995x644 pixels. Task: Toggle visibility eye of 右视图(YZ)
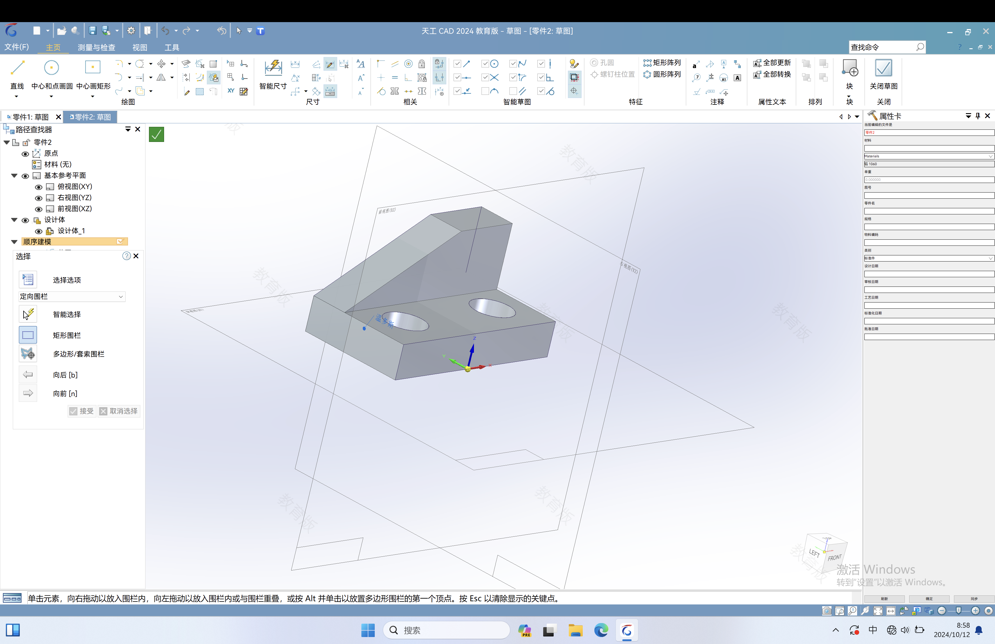click(x=38, y=198)
